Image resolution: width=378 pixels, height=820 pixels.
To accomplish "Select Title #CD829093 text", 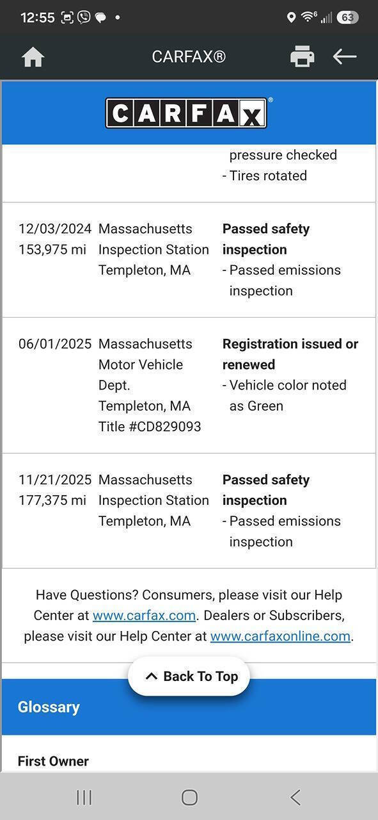I will click(x=150, y=427).
